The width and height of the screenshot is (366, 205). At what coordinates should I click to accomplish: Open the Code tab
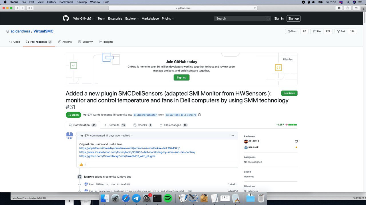pyautogui.click(x=15, y=42)
